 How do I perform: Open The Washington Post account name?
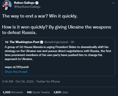pos(24,42)
